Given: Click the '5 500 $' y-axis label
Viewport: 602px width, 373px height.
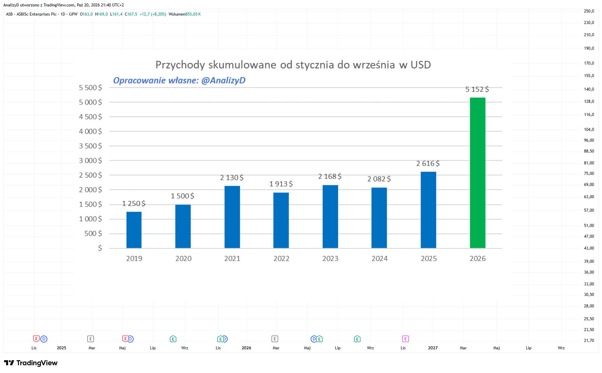Looking at the screenshot, I should point(90,88).
